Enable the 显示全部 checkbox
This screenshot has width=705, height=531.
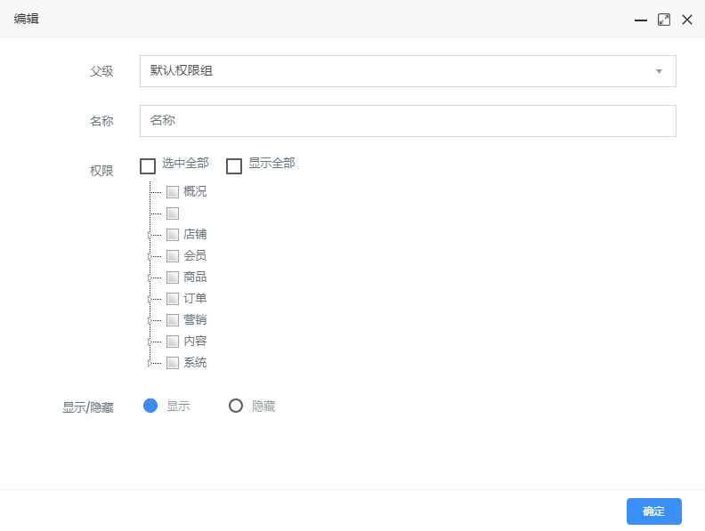pos(234,165)
